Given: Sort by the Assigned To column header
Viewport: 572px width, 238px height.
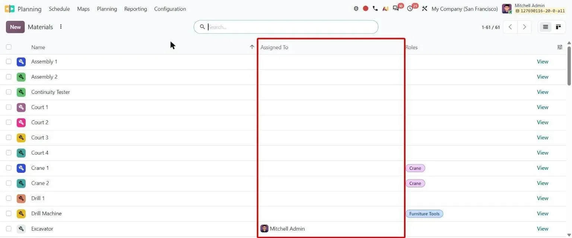Looking at the screenshot, I should pos(274,47).
